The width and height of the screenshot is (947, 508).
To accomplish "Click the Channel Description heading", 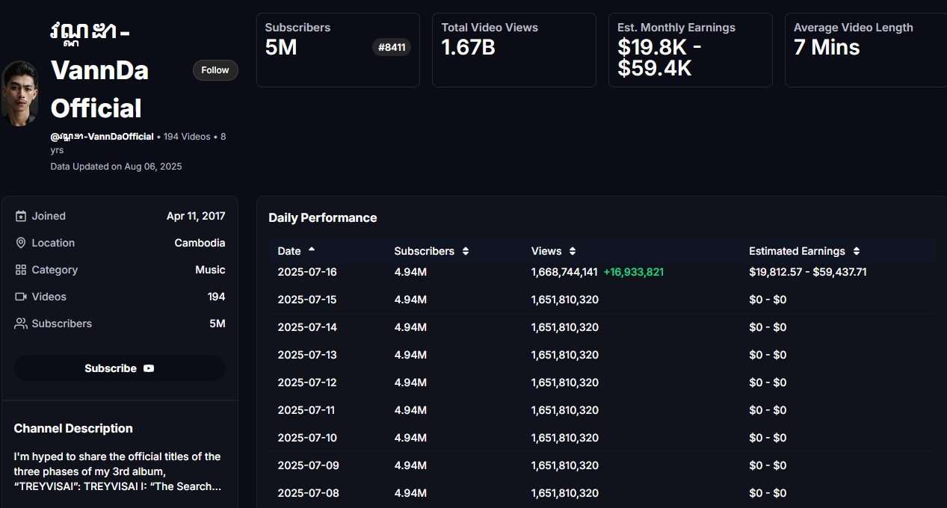I will 73,428.
